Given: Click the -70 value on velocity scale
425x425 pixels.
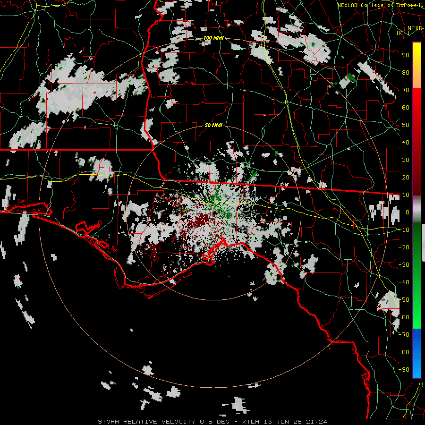Looking at the screenshot, I should (x=404, y=335).
